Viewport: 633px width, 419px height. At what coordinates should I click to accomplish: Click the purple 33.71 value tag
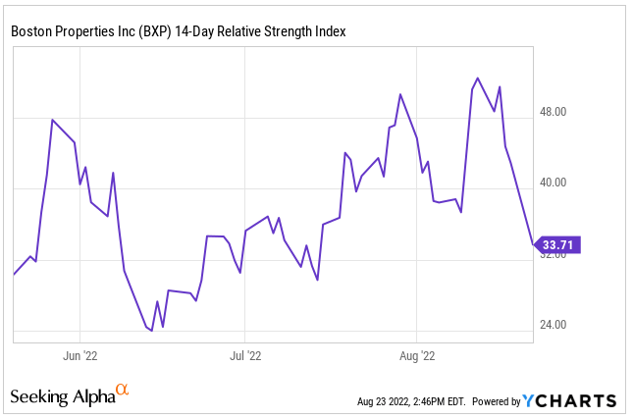tap(556, 244)
